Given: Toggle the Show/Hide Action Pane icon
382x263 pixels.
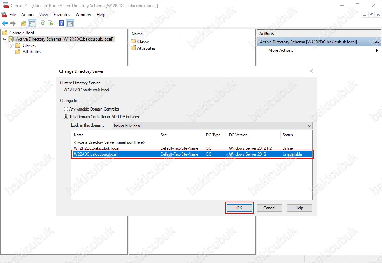Looking at the screenshot, I should point(70,23).
